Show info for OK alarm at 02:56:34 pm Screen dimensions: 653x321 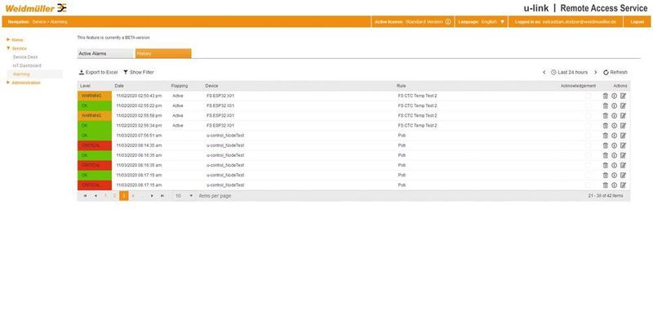pos(615,126)
